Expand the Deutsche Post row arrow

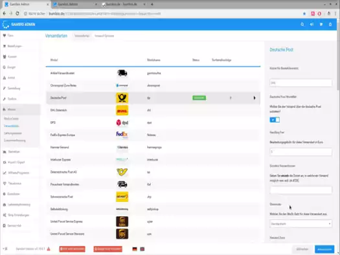point(255,98)
